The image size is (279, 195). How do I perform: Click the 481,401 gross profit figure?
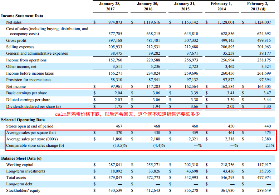tap(152, 40)
